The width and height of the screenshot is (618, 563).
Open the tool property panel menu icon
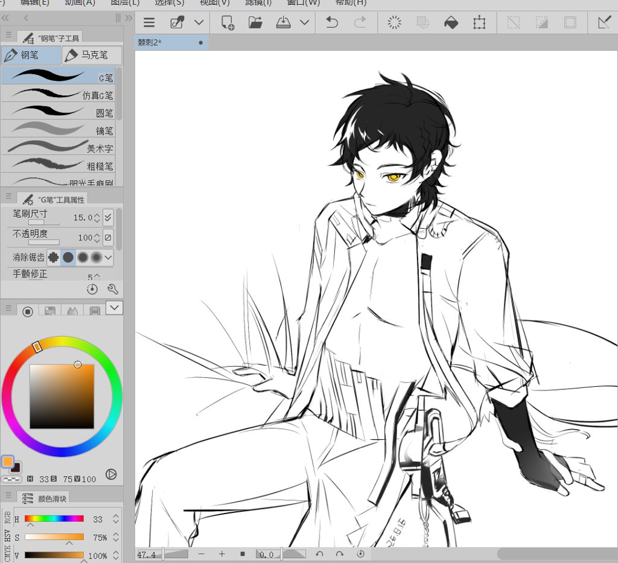(8, 196)
